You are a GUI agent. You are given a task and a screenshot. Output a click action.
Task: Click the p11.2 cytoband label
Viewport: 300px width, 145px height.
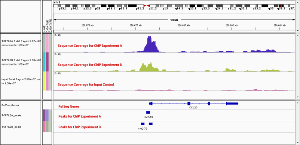[140, 9]
